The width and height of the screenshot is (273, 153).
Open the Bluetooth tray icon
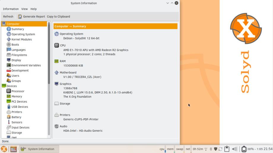(x=211, y=149)
